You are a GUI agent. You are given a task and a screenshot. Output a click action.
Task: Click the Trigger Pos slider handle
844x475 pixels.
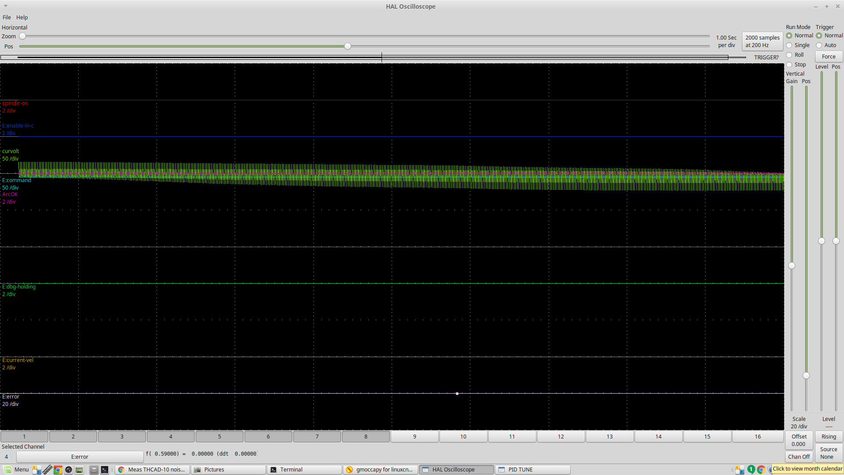tap(836, 241)
